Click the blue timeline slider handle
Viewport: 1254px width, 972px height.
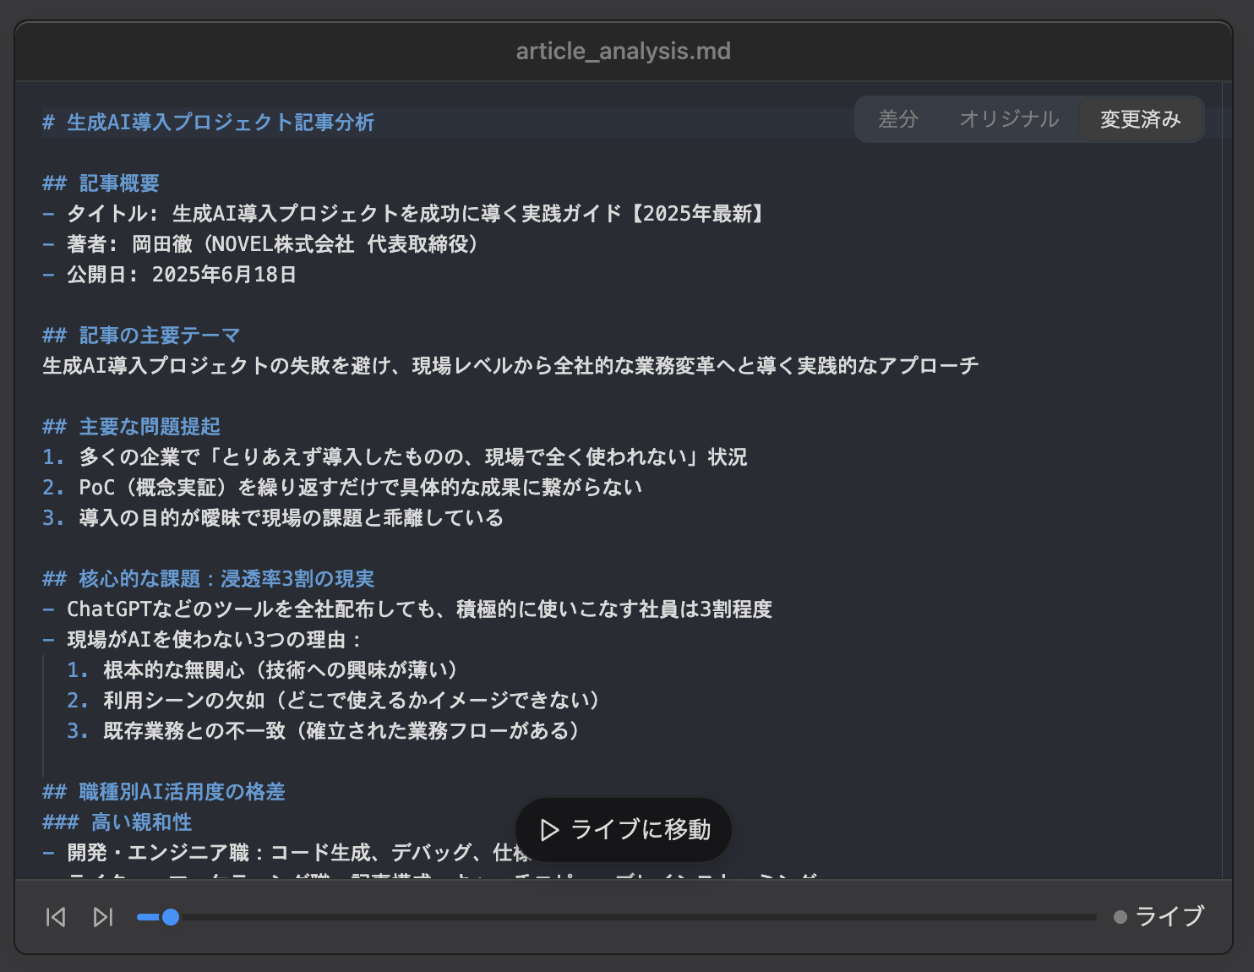(171, 917)
